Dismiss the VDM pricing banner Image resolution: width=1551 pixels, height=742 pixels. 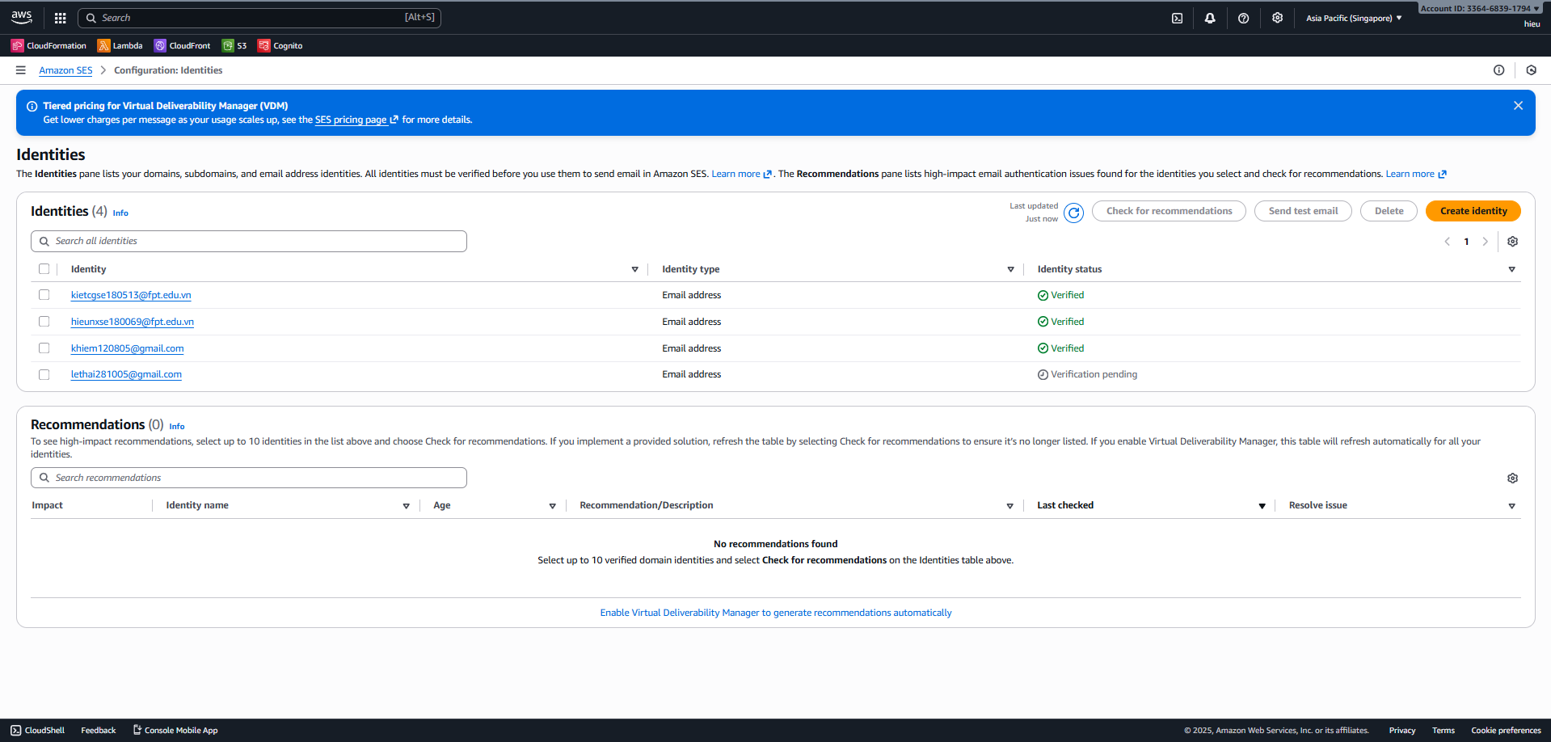[1518, 106]
